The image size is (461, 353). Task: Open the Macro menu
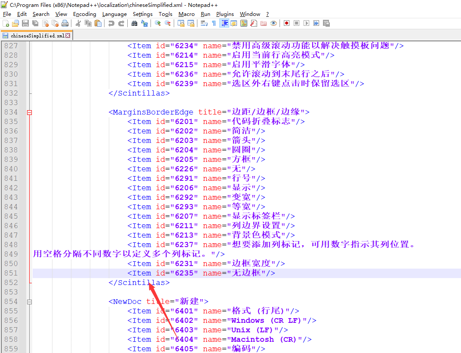[186, 14]
